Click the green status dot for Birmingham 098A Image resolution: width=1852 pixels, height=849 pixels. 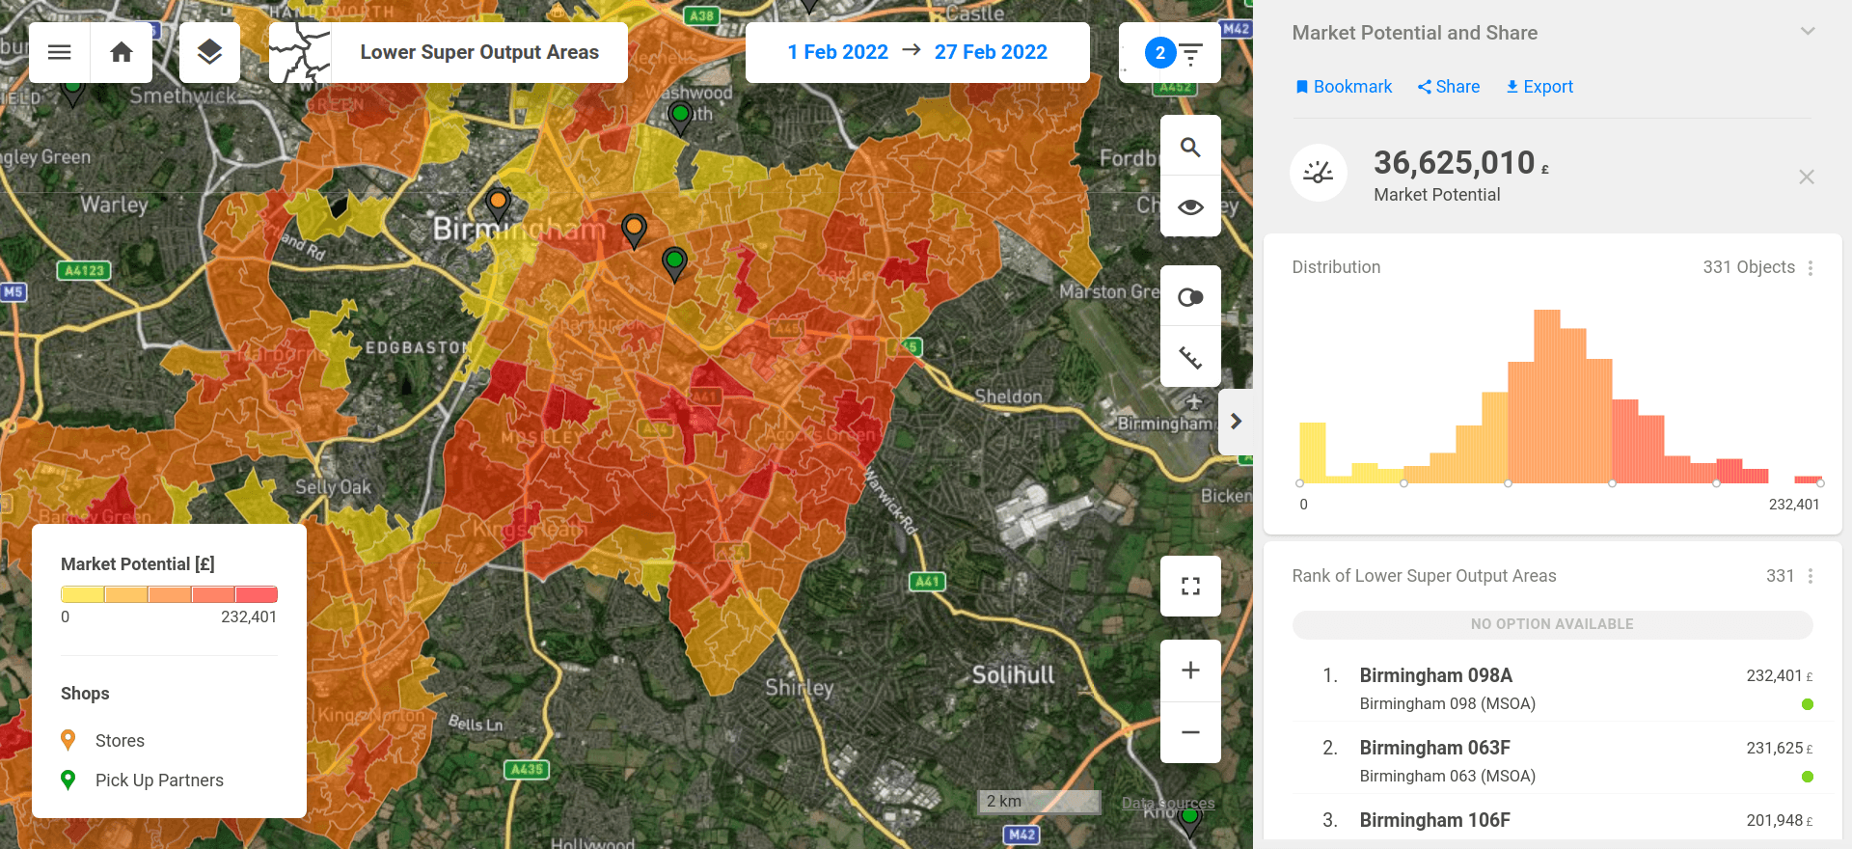click(1807, 704)
